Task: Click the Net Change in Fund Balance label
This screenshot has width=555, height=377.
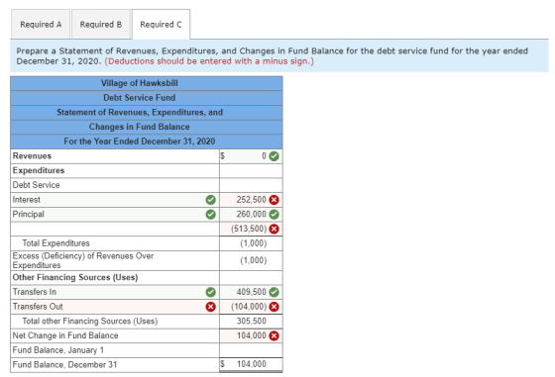Action: pos(65,335)
